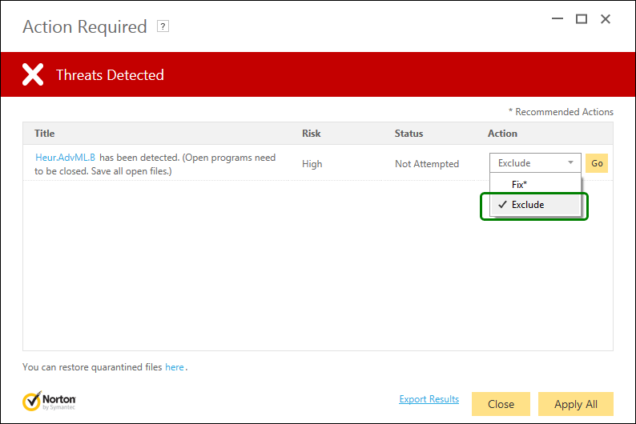Click the Apply All button
636x424 pixels.
tap(576, 404)
